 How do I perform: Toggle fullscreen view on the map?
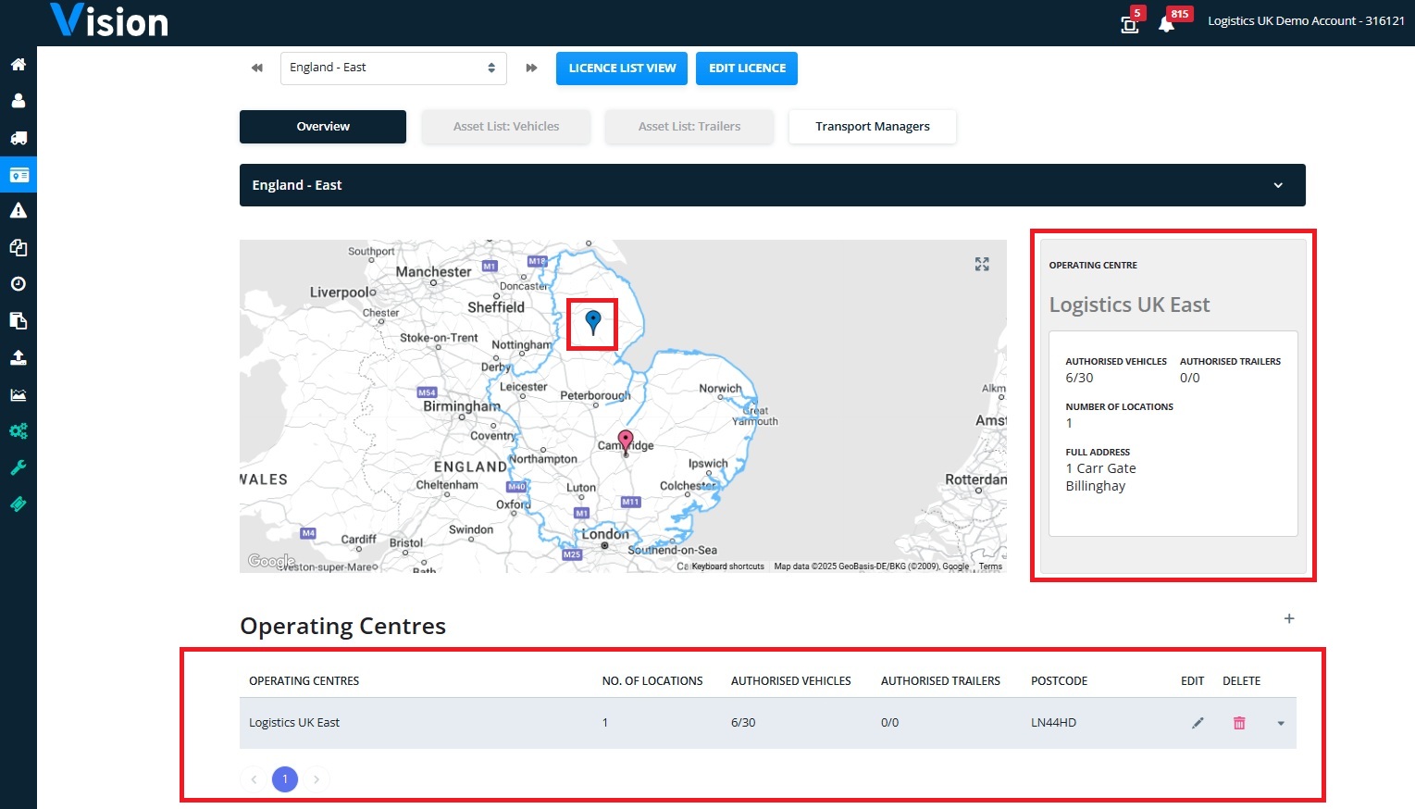(982, 265)
